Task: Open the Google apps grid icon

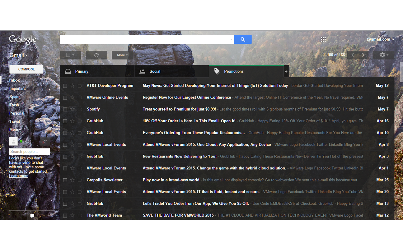Action: tap(323, 39)
